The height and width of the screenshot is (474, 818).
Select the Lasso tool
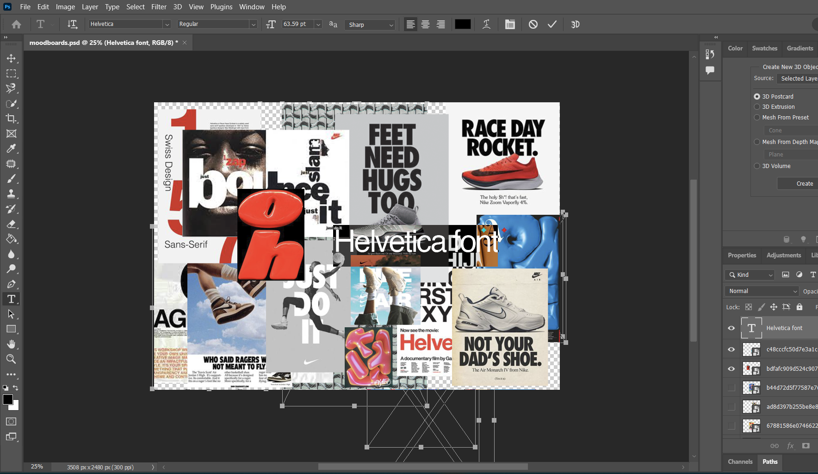(x=11, y=88)
